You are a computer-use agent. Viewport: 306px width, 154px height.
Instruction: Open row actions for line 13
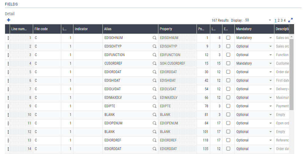(x=8, y=140)
